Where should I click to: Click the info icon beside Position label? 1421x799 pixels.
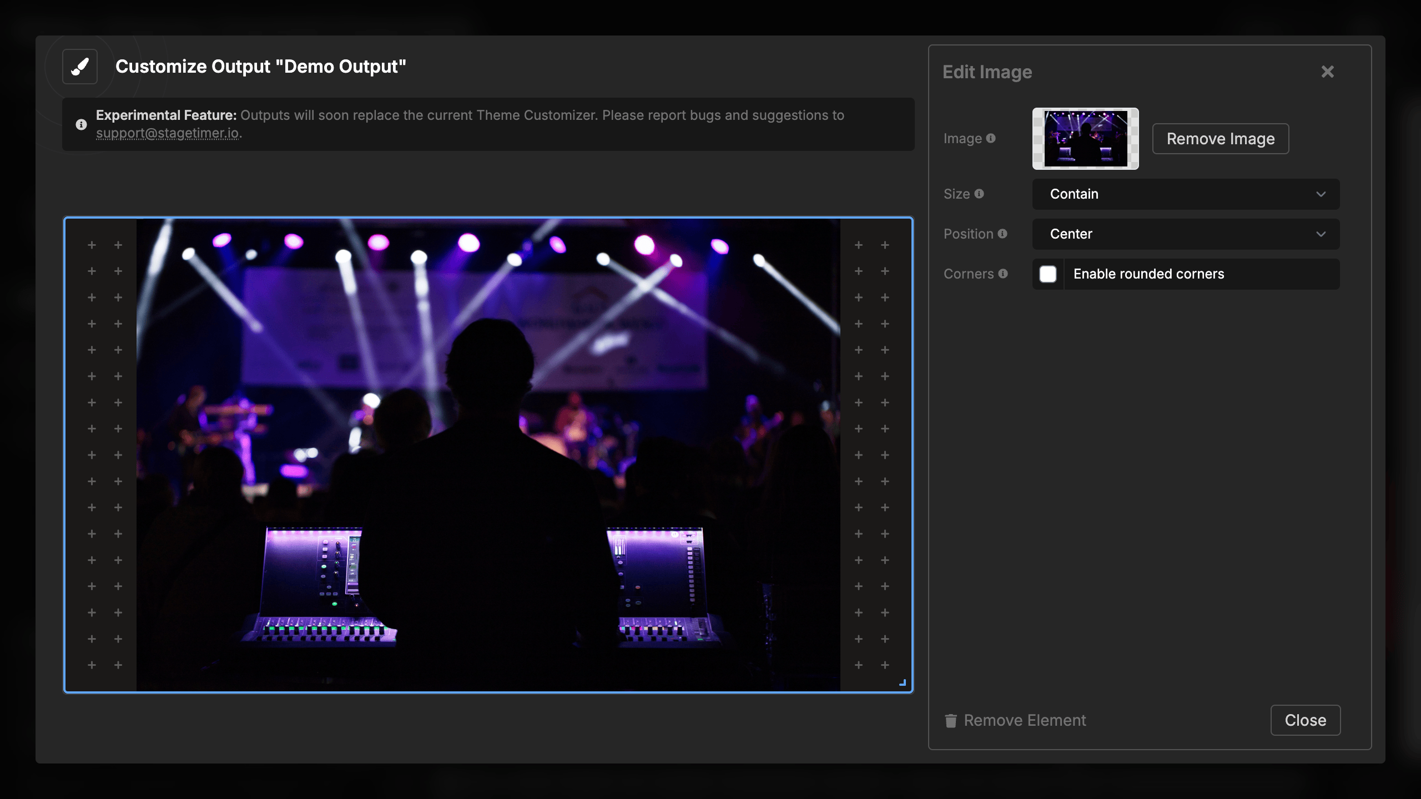point(1002,234)
